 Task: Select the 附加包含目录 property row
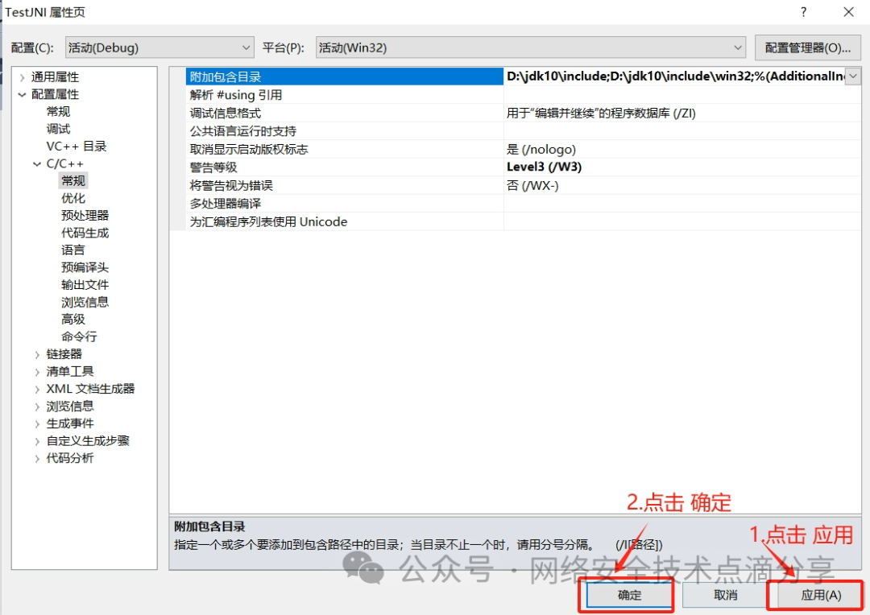coord(345,76)
